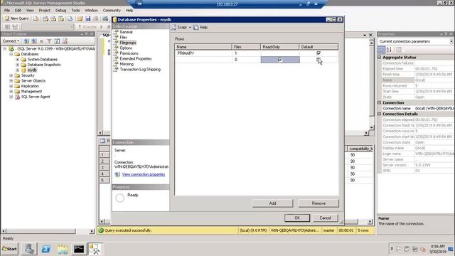Viewport: 455px width, 256px height.
Task: Toggle Read-Only checkbox in the new filegroup row
Action: (280, 60)
